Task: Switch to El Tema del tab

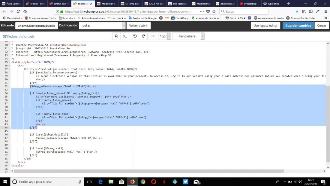Action: (x=130, y=4)
